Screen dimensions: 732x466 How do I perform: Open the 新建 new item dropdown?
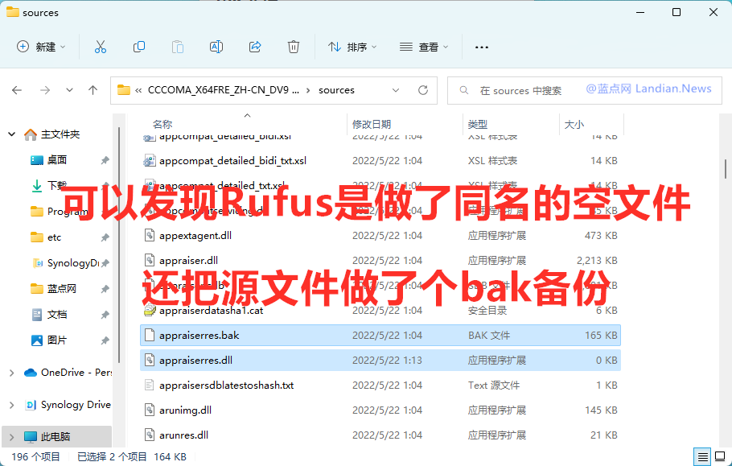click(40, 47)
